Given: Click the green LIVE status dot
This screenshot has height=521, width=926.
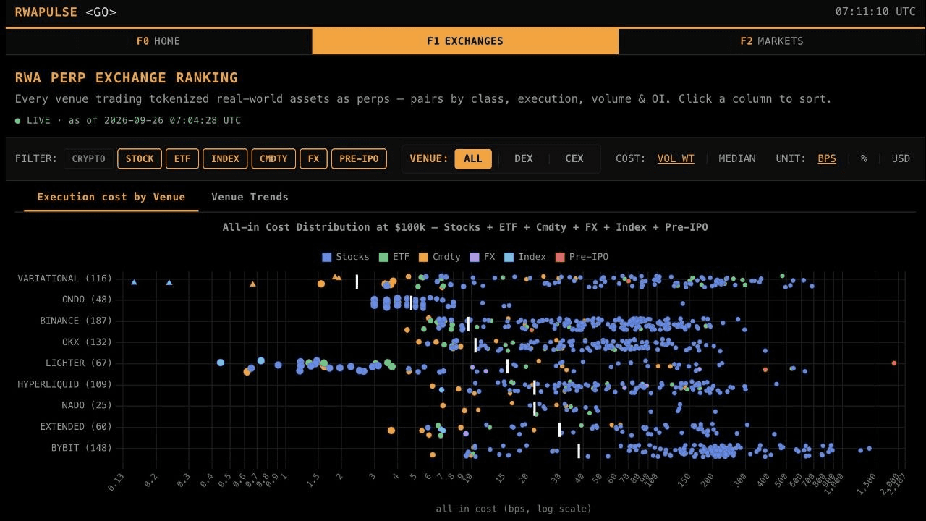Looking at the screenshot, I should click(x=17, y=121).
